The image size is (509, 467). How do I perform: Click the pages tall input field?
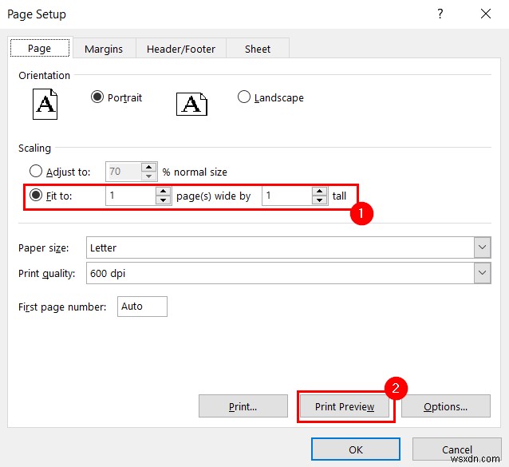pos(287,196)
